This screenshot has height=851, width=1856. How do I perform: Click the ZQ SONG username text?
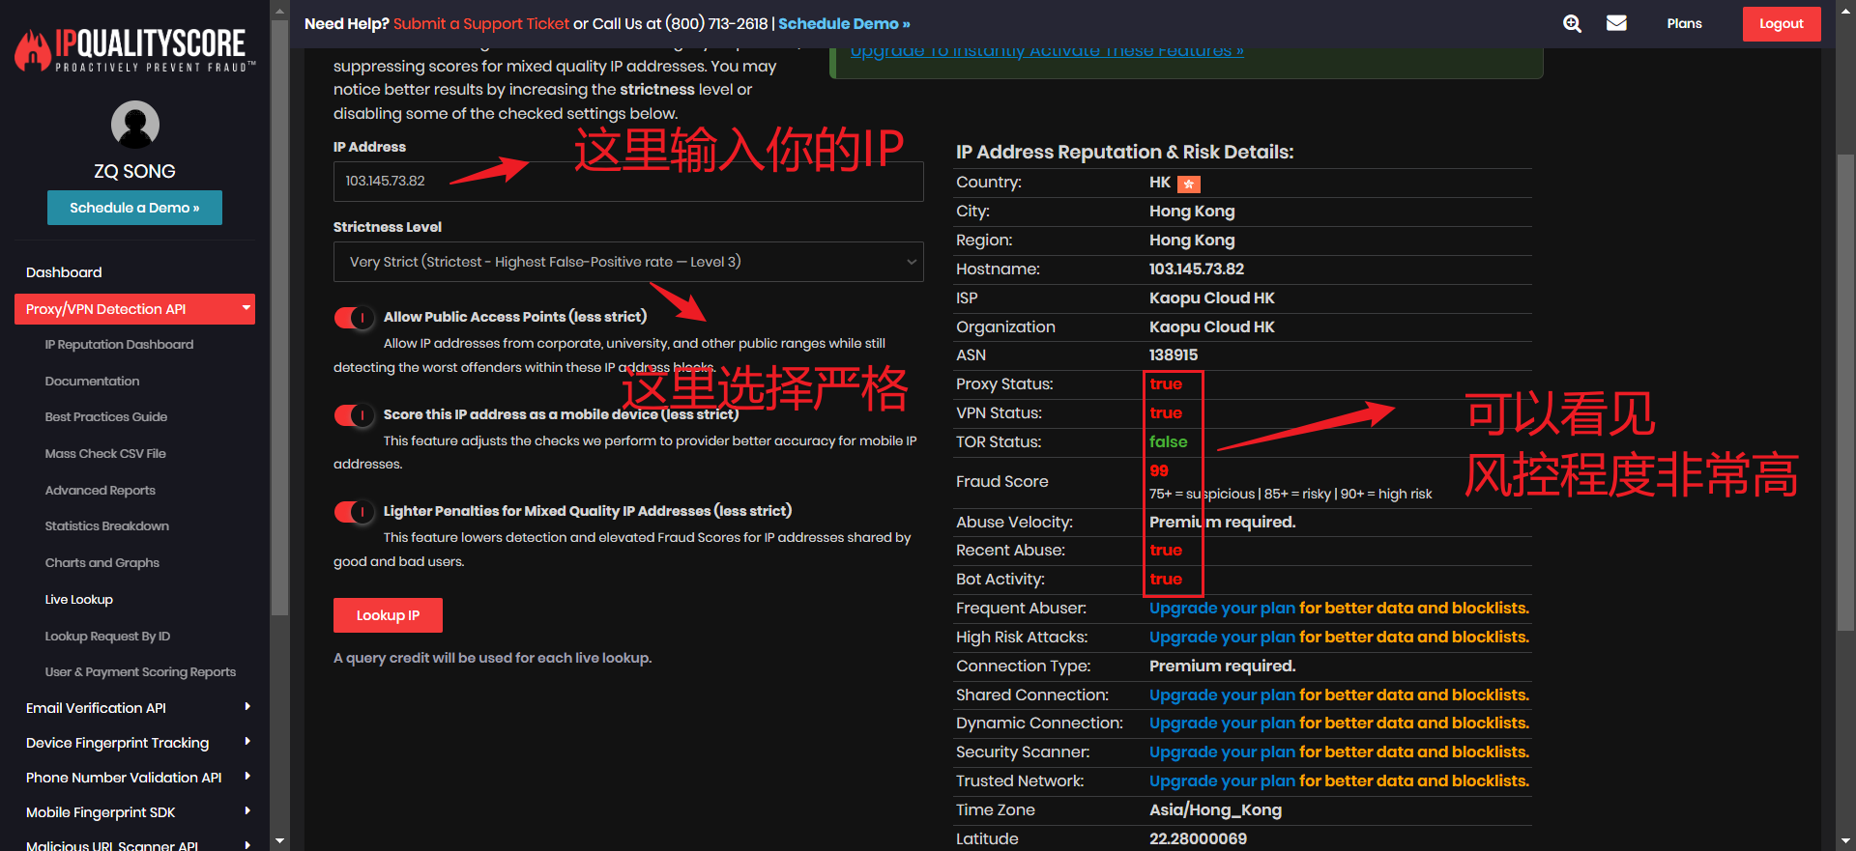point(134,171)
